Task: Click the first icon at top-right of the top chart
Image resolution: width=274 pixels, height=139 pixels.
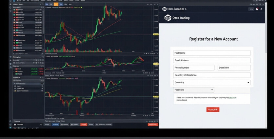Action: pos(148,4)
